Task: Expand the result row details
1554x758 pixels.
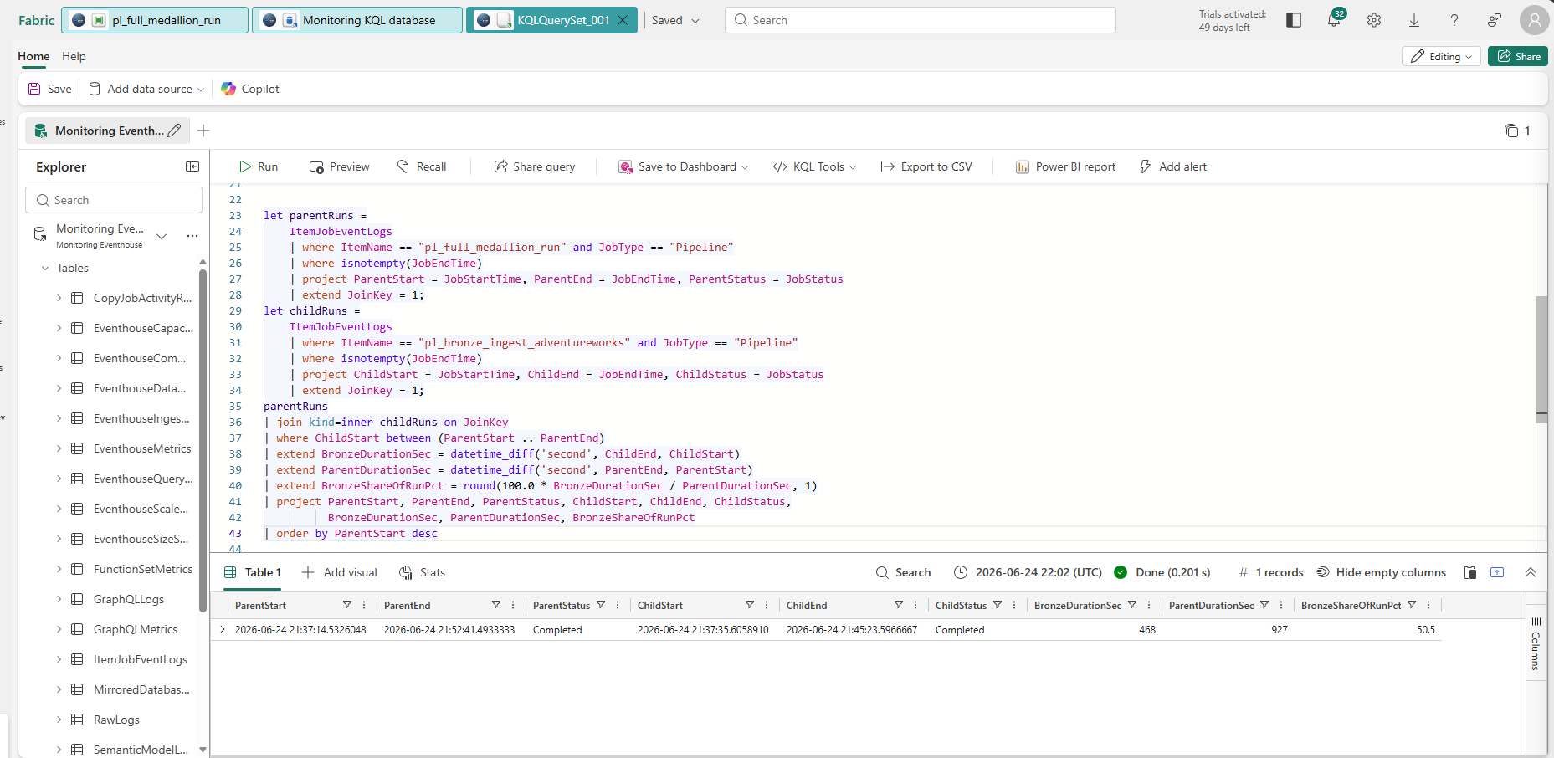Action: pyautogui.click(x=223, y=629)
